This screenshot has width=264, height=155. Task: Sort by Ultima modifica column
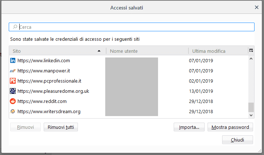tap(217, 51)
